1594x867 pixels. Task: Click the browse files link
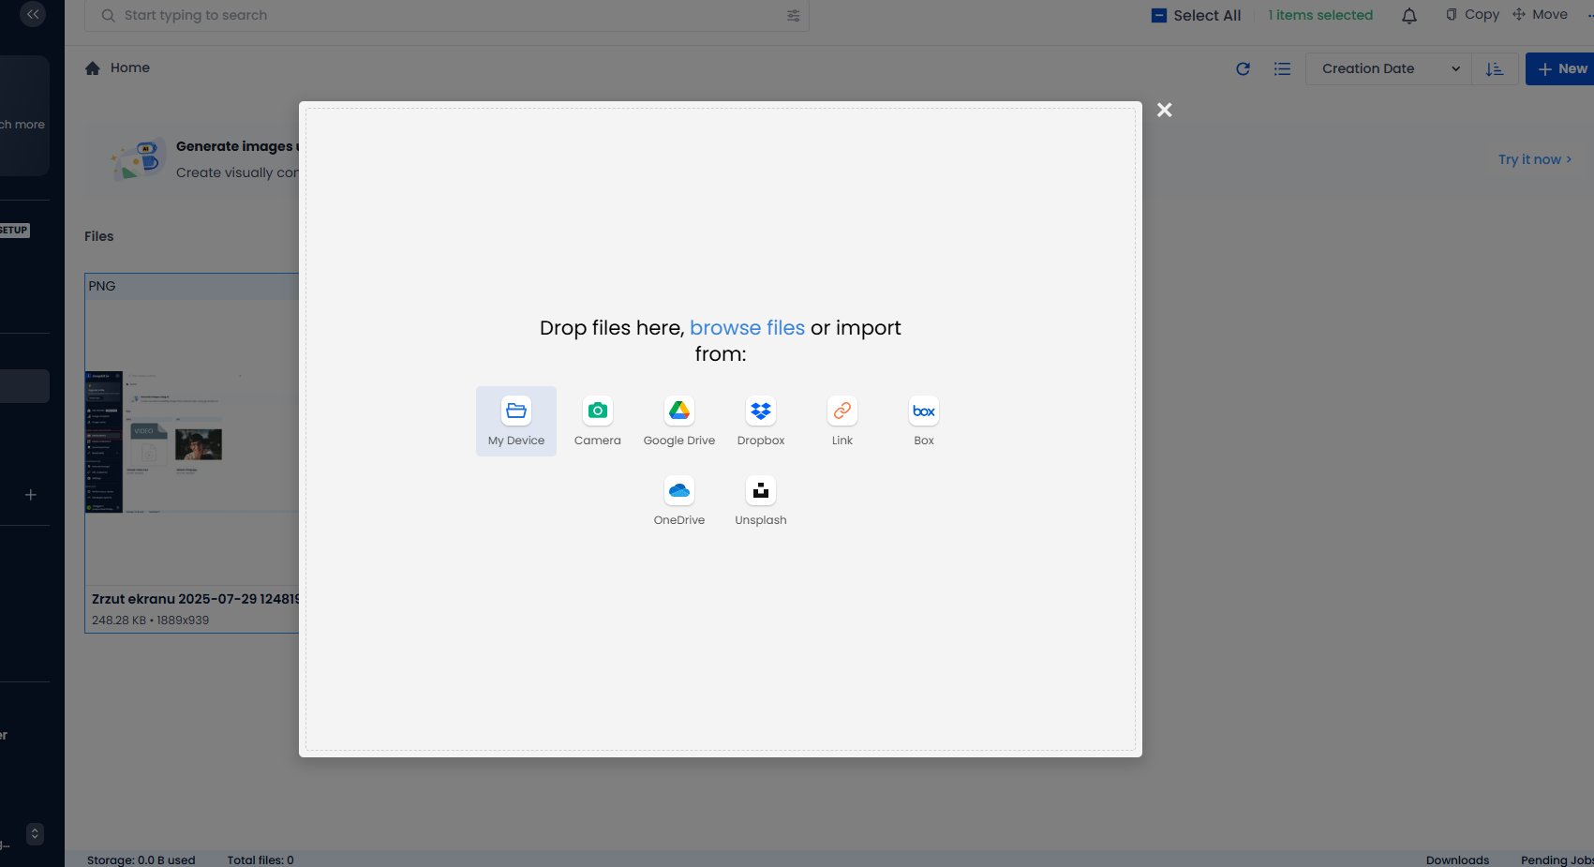click(x=746, y=328)
